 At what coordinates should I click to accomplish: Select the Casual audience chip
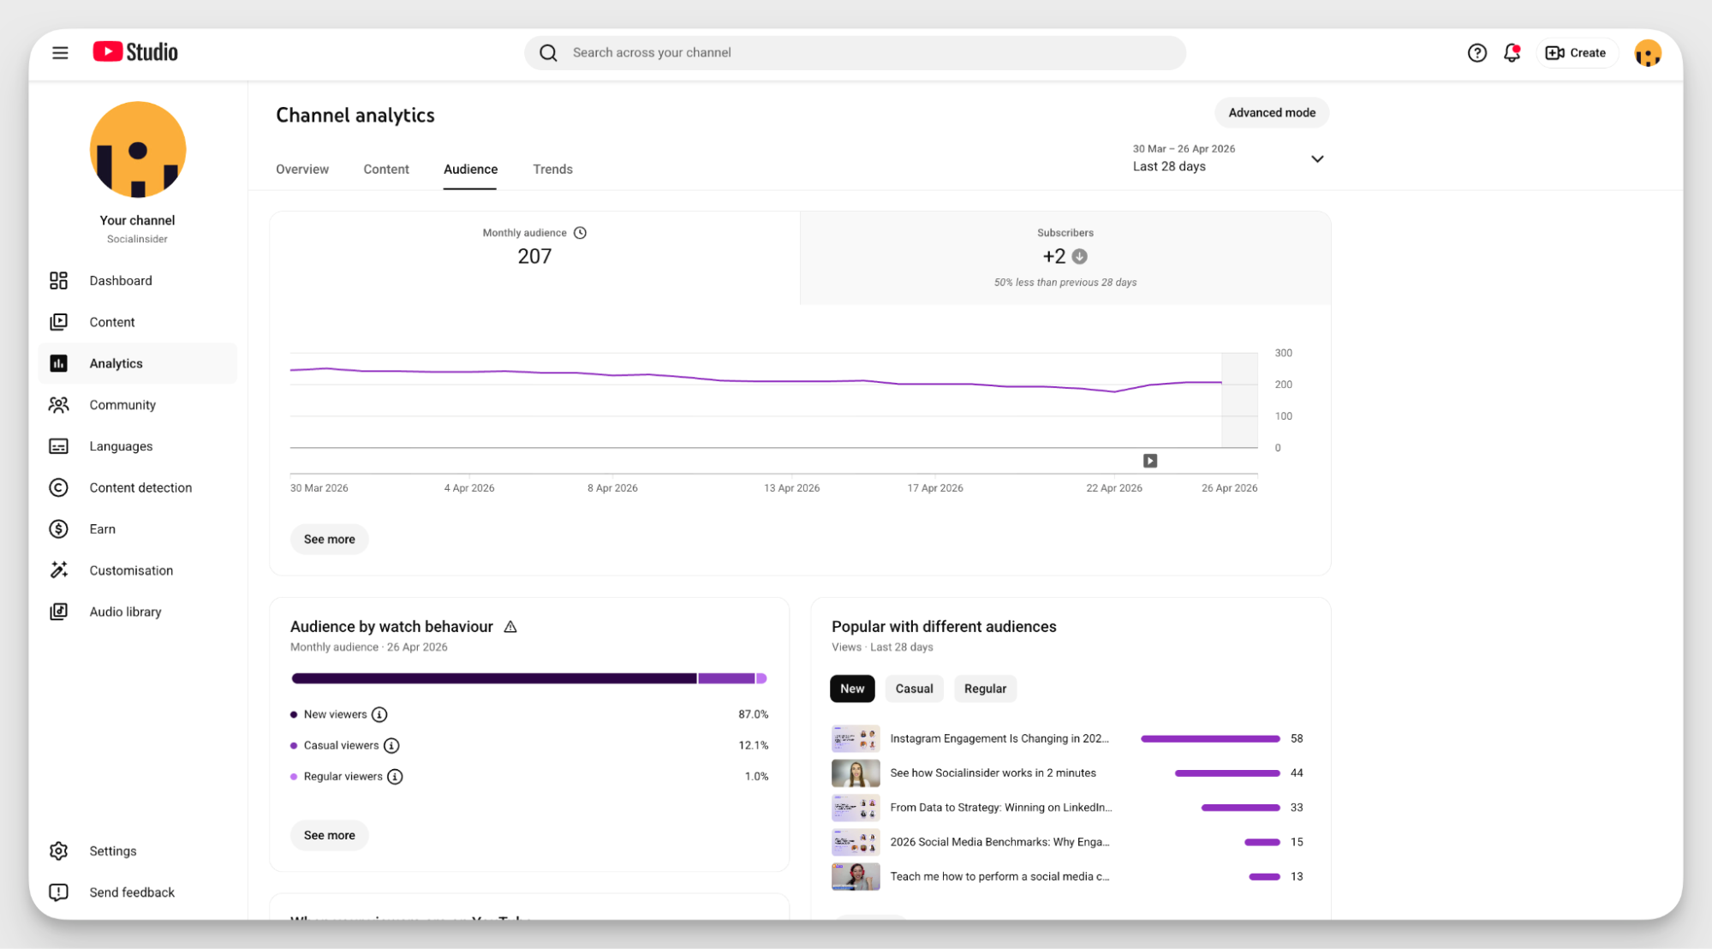(914, 689)
